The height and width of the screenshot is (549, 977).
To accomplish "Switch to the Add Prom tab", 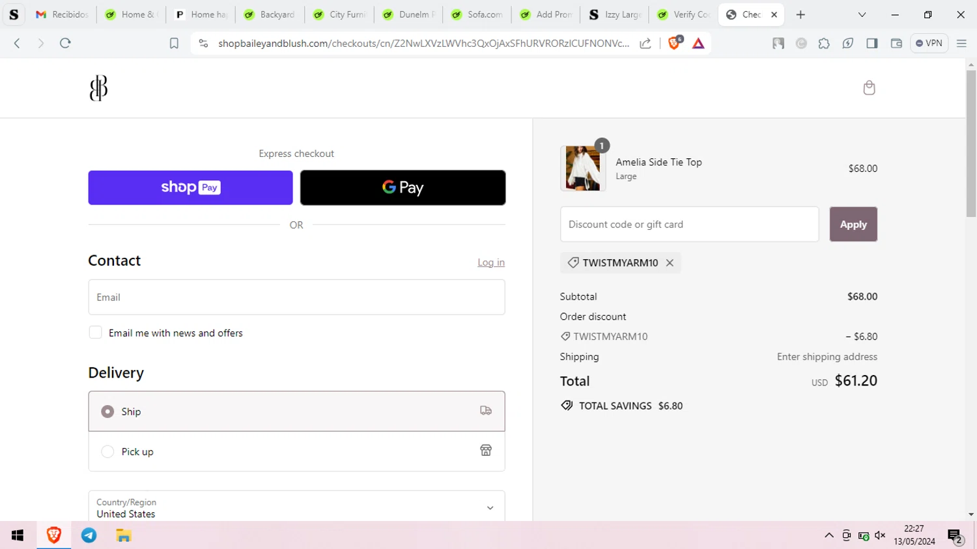I will 547,14.
